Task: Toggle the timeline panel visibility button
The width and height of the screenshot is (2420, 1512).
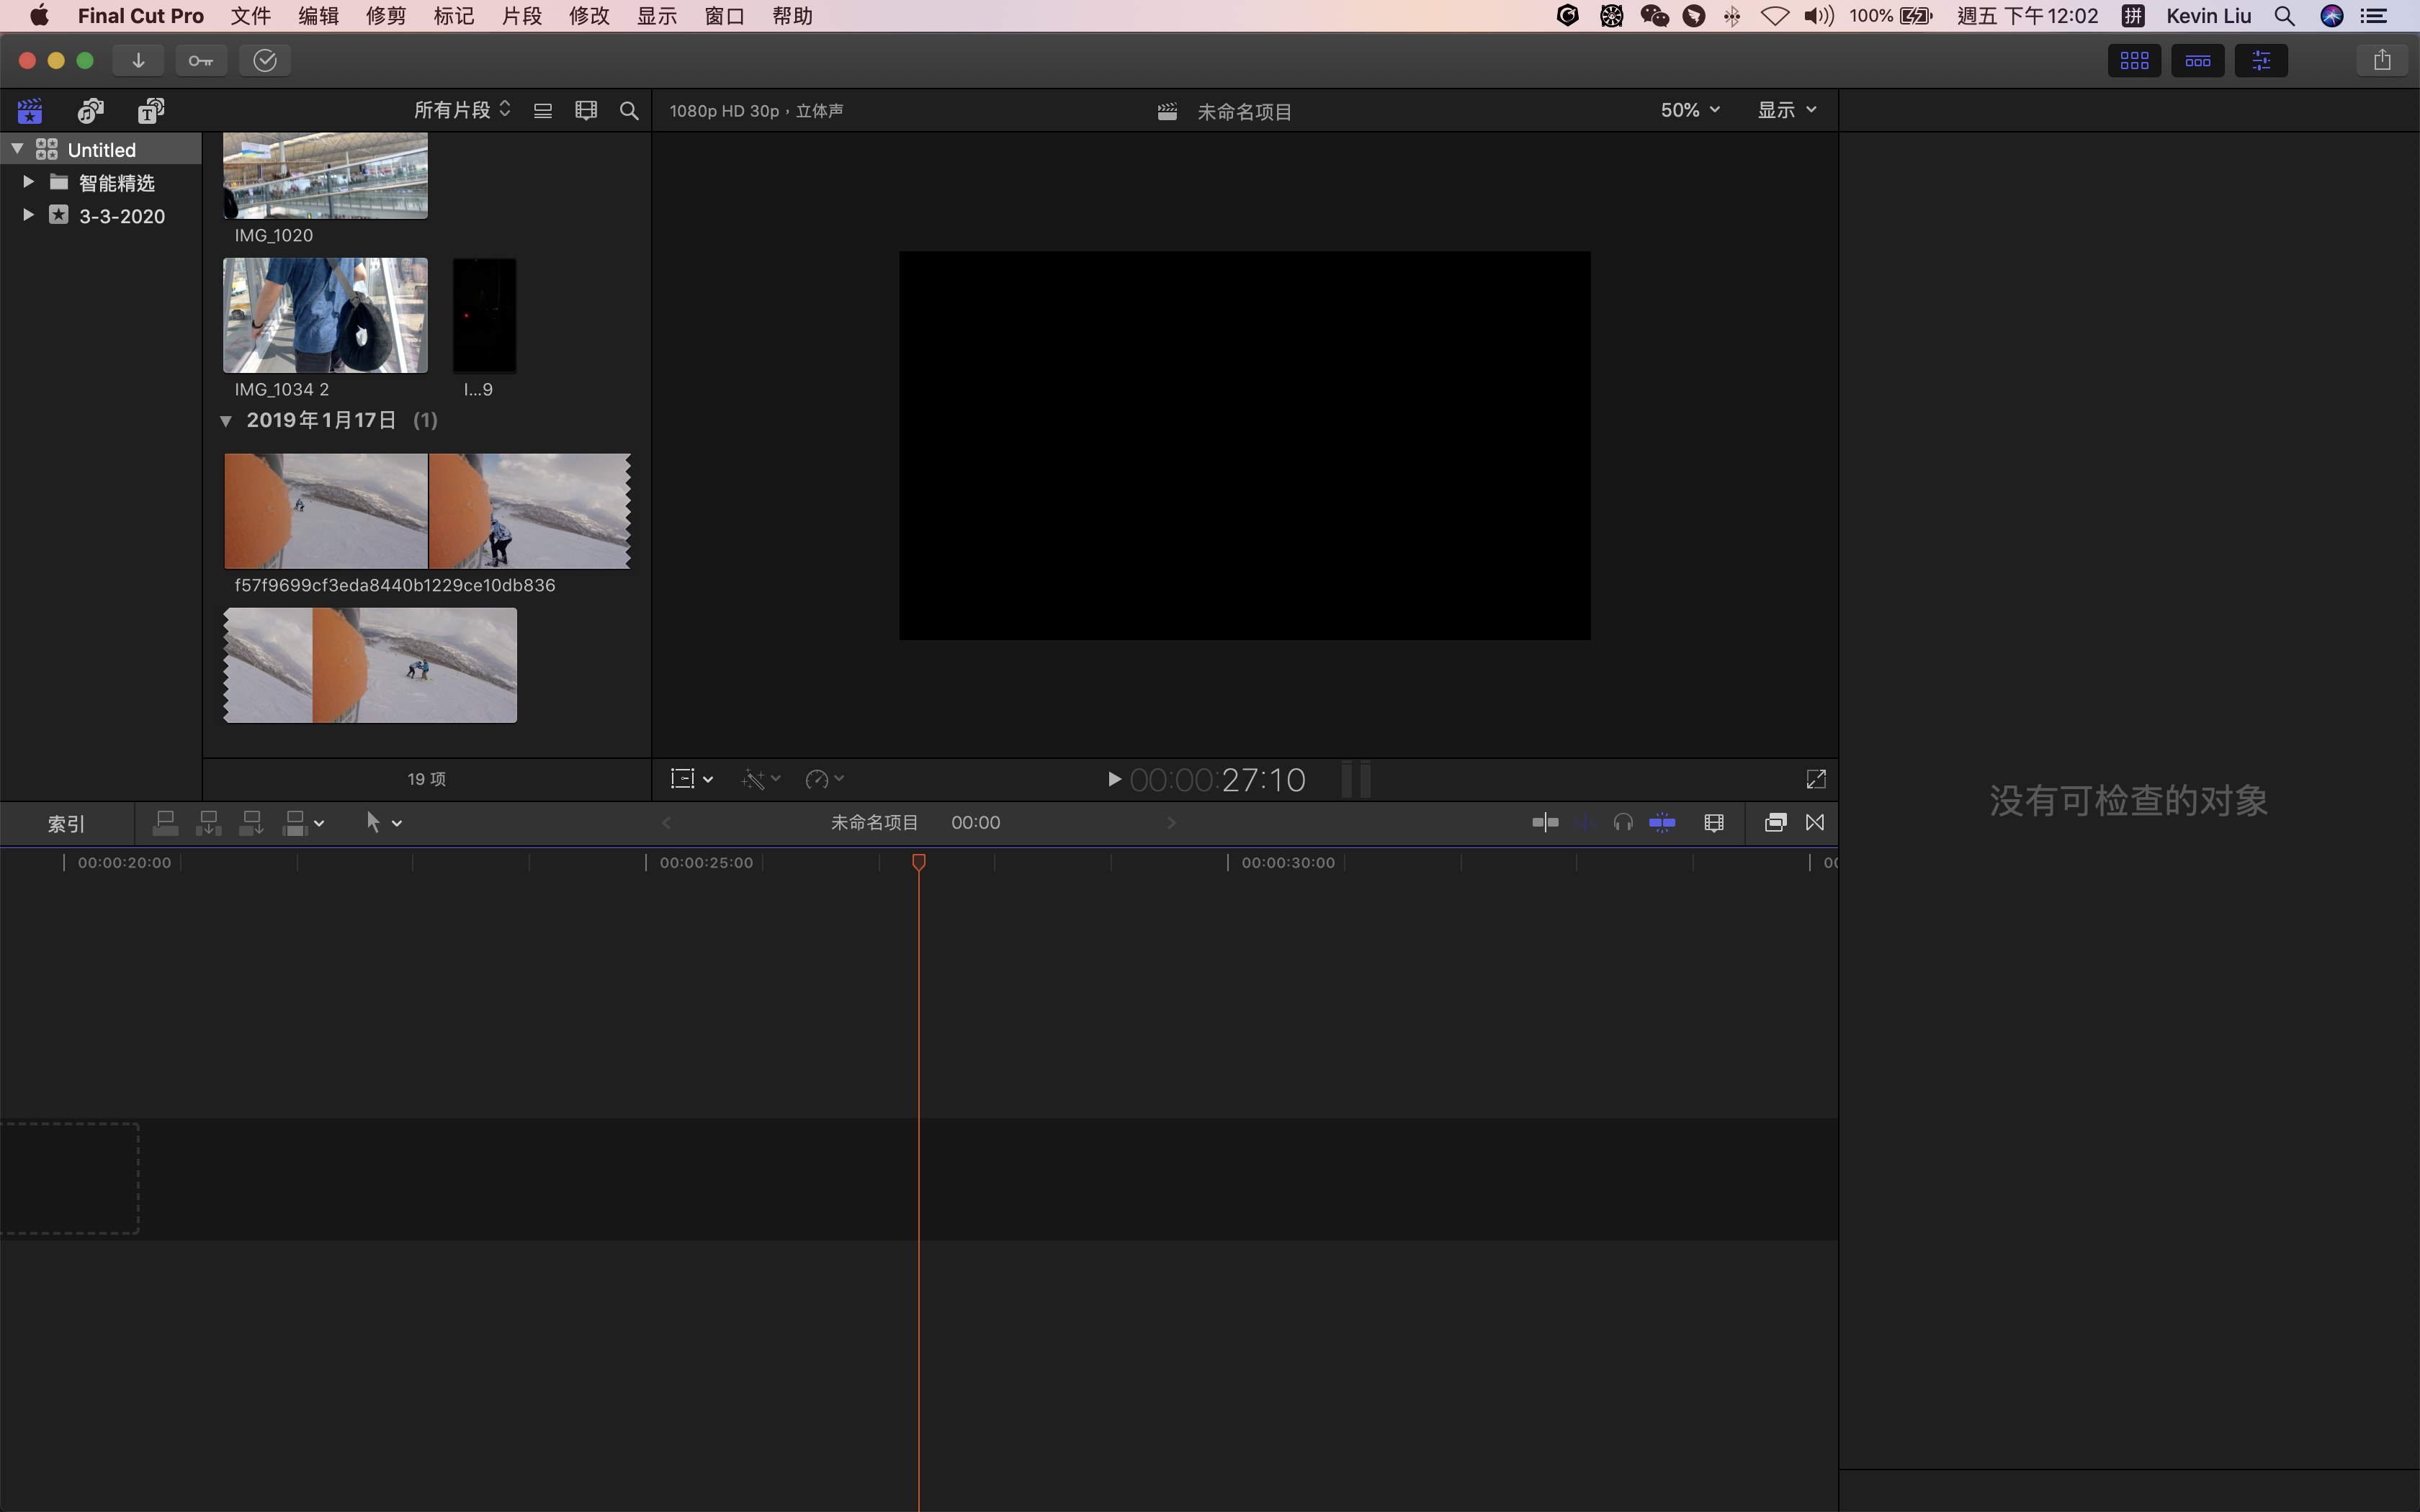Action: (x=2197, y=61)
